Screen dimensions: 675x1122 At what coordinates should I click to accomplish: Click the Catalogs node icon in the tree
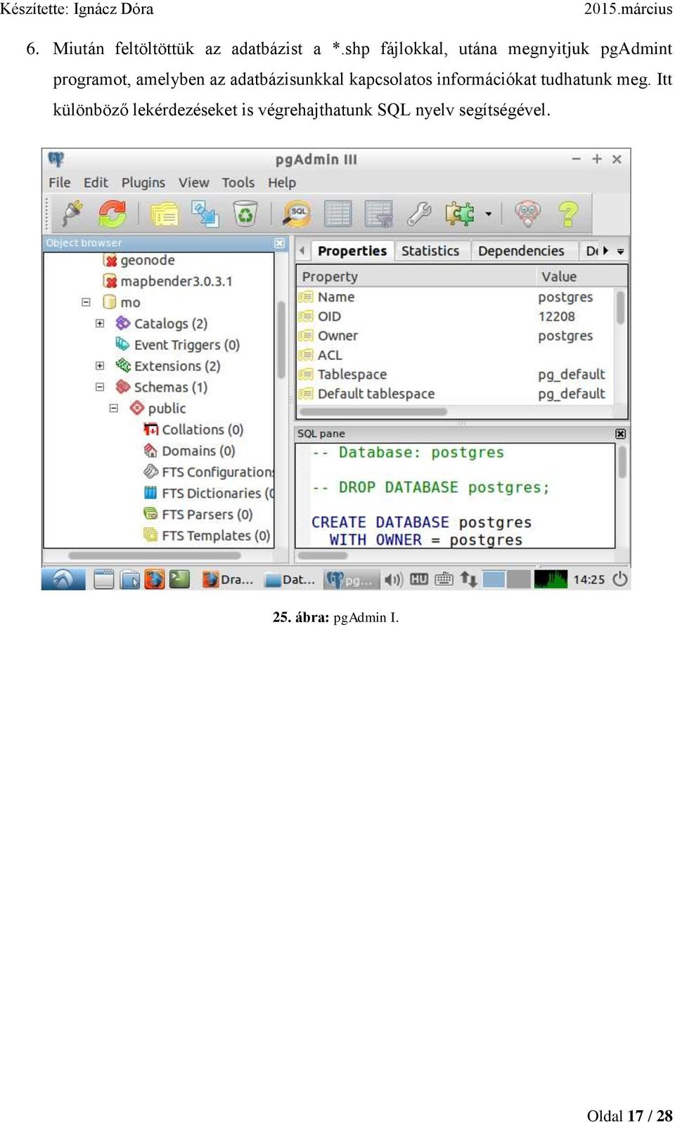[123, 323]
